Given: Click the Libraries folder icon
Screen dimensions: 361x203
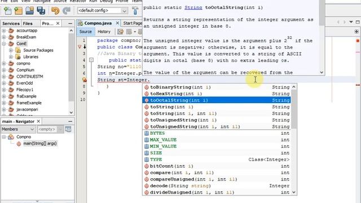Looking at the screenshot, I should click(18, 56).
